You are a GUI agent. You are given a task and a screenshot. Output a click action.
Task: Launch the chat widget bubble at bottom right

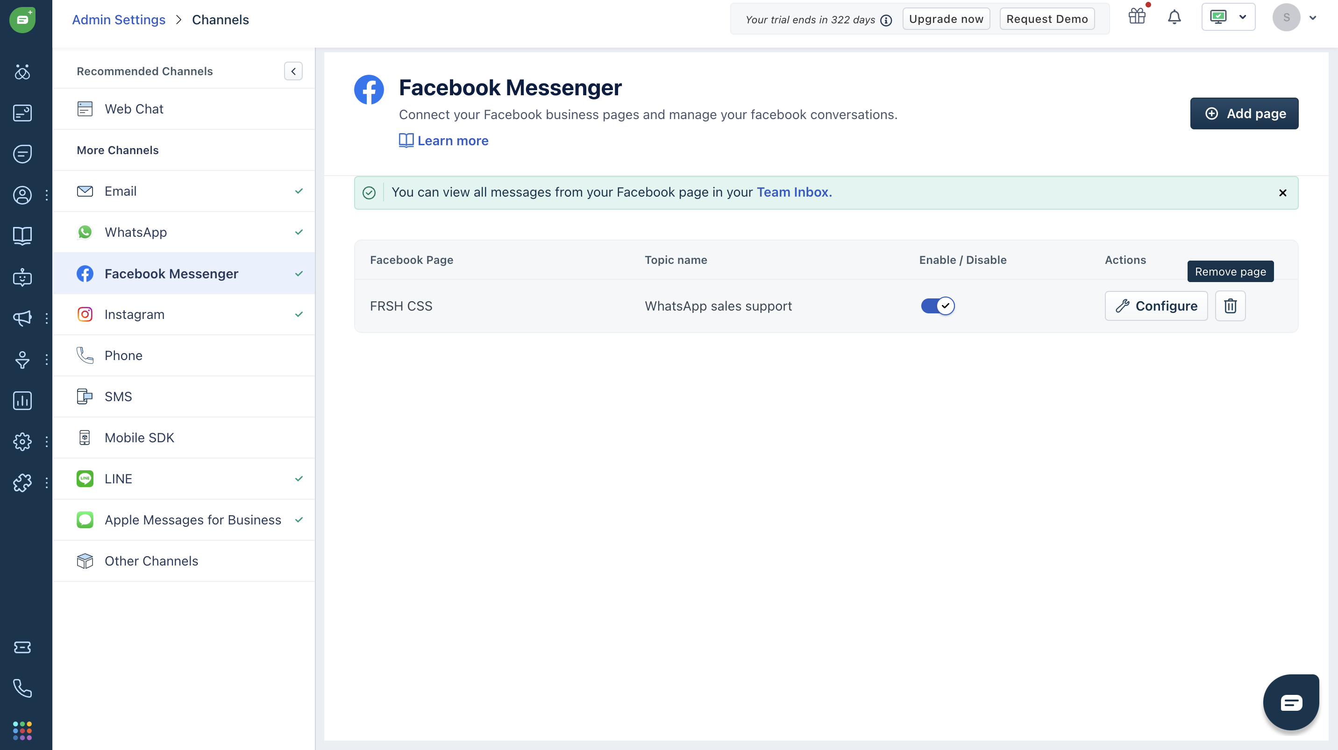(1291, 702)
